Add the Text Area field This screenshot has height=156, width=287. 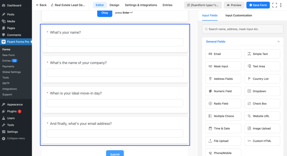(x=262, y=66)
